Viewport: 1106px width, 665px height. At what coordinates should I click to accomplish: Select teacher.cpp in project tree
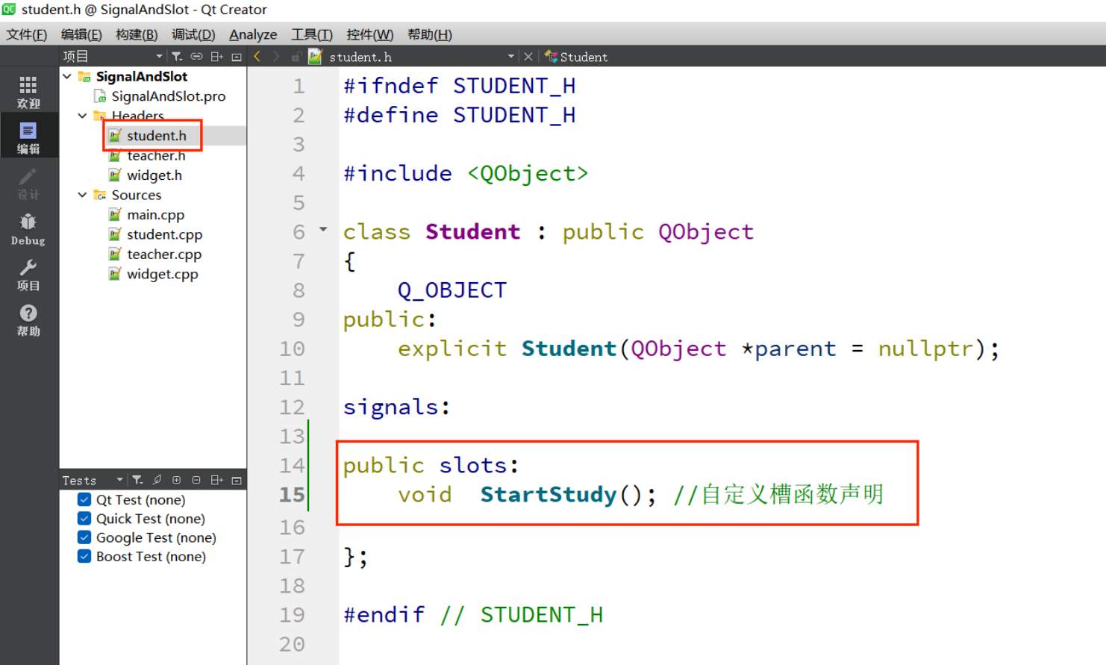[164, 255]
